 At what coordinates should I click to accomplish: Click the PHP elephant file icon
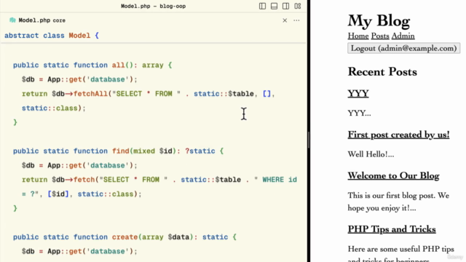[x=12, y=20]
